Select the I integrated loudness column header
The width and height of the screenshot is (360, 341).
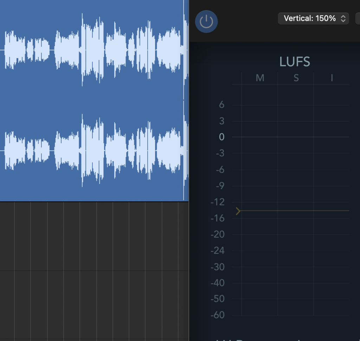(x=332, y=78)
